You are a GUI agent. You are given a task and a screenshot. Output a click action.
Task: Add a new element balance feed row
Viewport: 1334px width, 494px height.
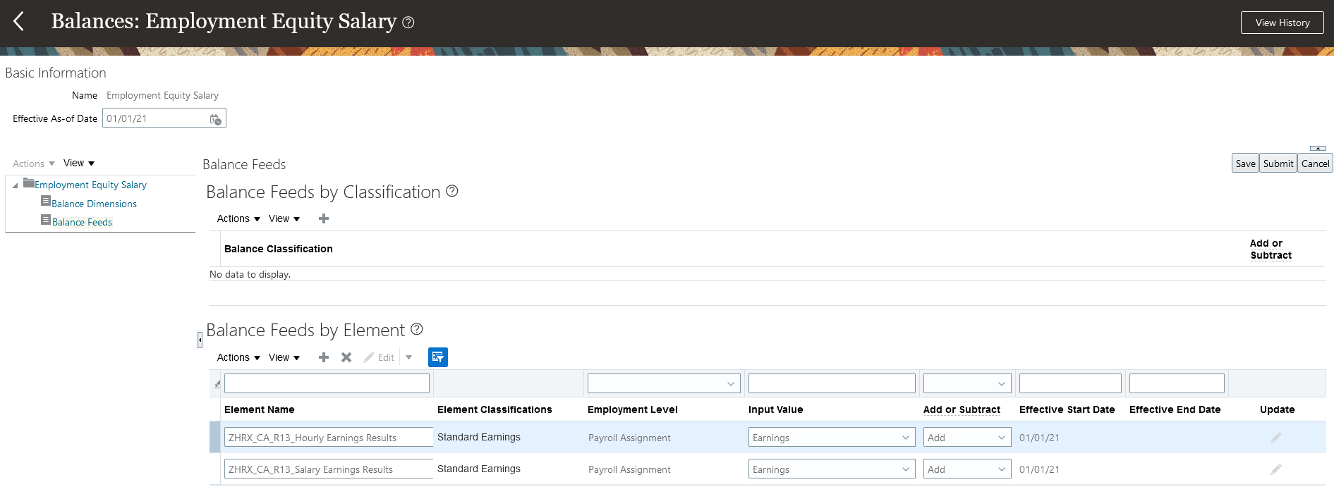(x=324, y=357)
